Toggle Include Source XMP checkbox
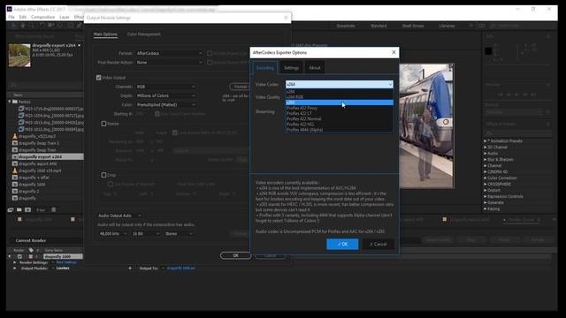This screenshot has height=318, width=566. (x=210, y=63)
